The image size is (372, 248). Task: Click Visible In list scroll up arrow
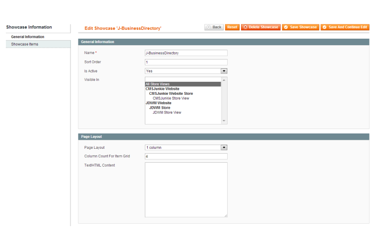[224, 80]
